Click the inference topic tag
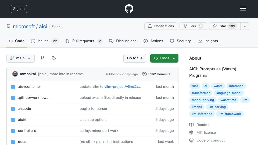Viewport: 258px width, 145px height. click(236, 86)
